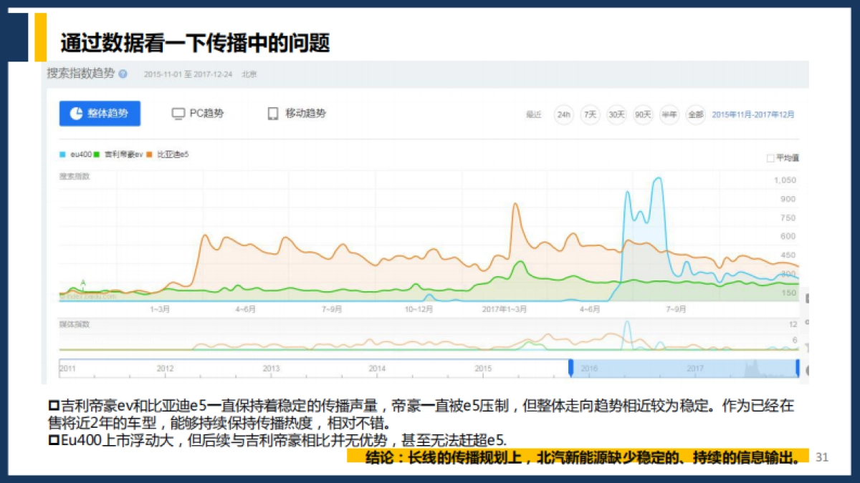This screenshot has width=860, height=483.
Task: Click the 2011 marker on the bottom timeline
Action: pos(66,366)
